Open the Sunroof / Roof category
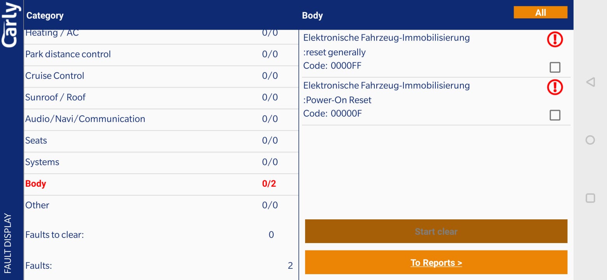This screenshot has height=280, width=607. point(161,98)
